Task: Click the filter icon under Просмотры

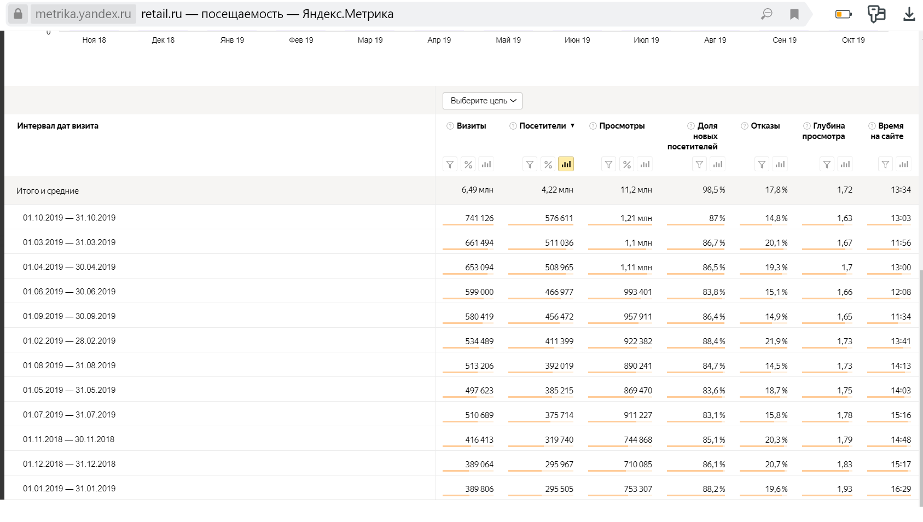Action: click(x=608, y=164)
